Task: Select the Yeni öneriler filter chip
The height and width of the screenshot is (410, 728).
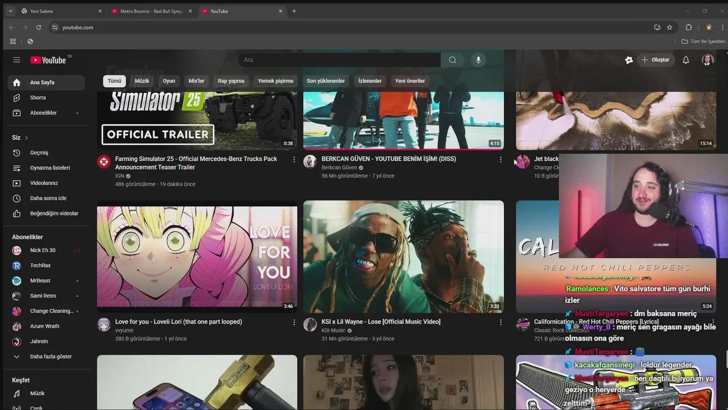Action: coord(410,81)
